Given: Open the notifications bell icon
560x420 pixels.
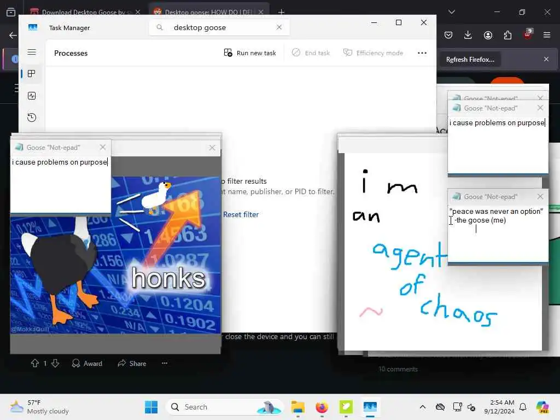Looking at the screenshot, I should point(523,407).
